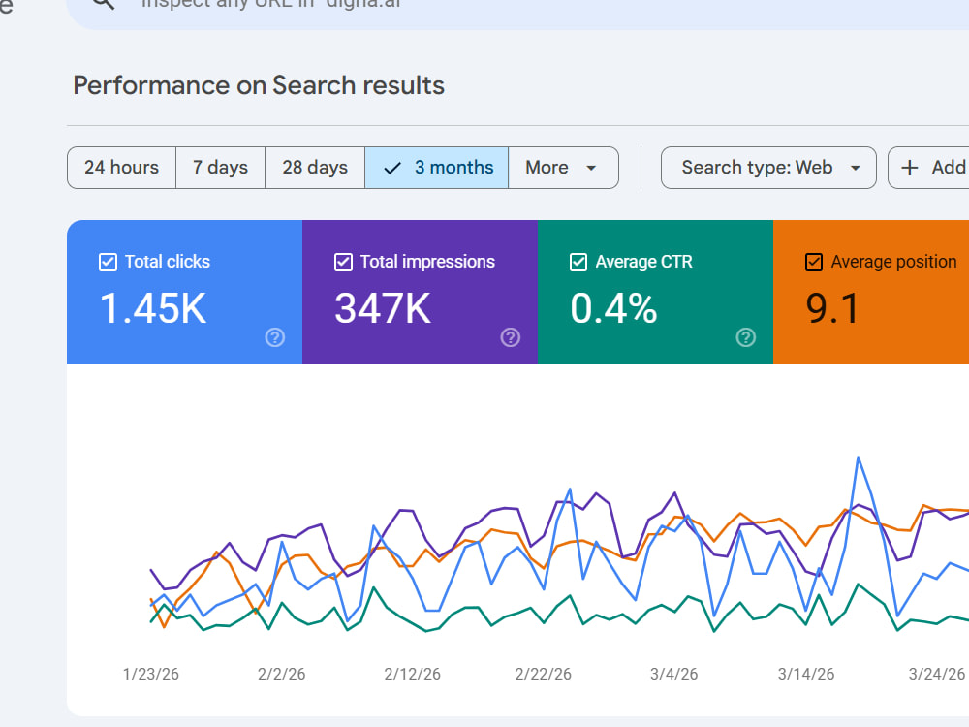The image size is (969, 727).
Task: Click the 3/4/26 axis date label
Action: pos(673,674)
